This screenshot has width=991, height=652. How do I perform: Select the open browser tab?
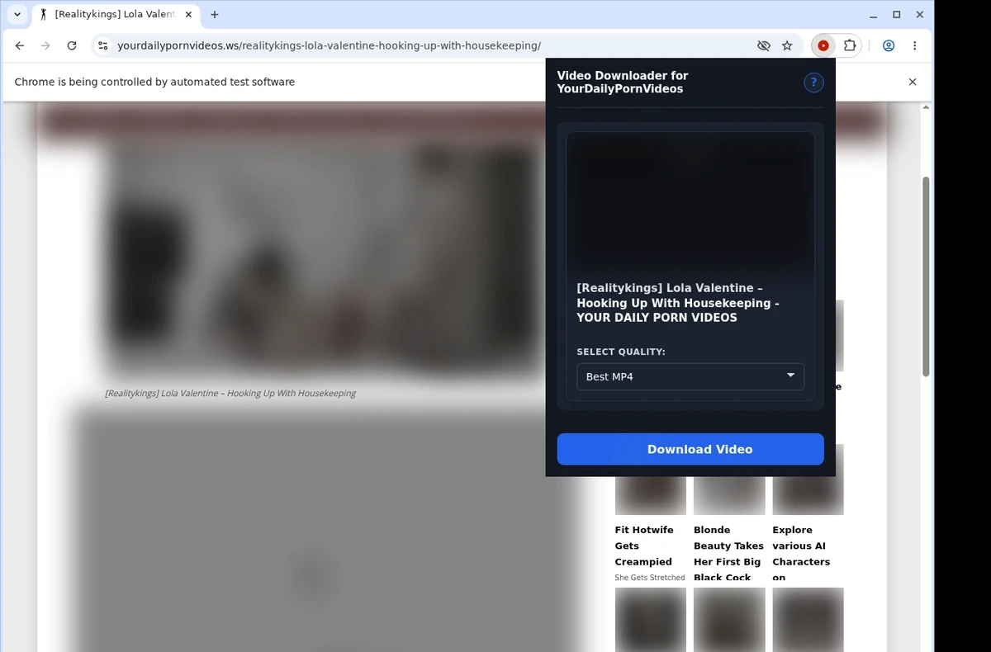(116, 15)
